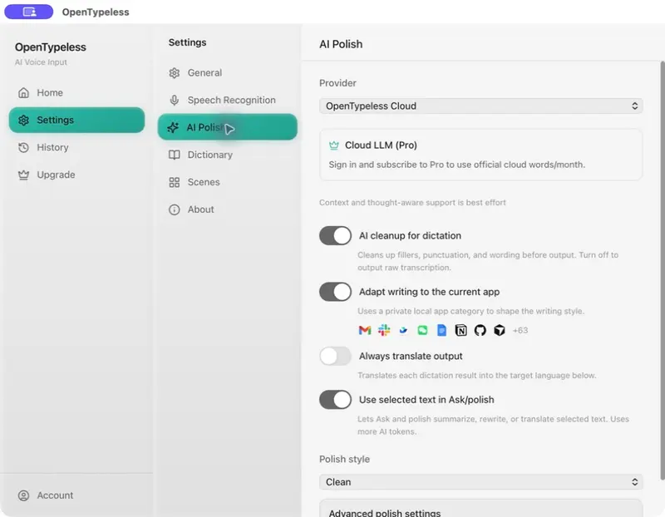
Task: Click the Account person icon
Action: (24, 495)
